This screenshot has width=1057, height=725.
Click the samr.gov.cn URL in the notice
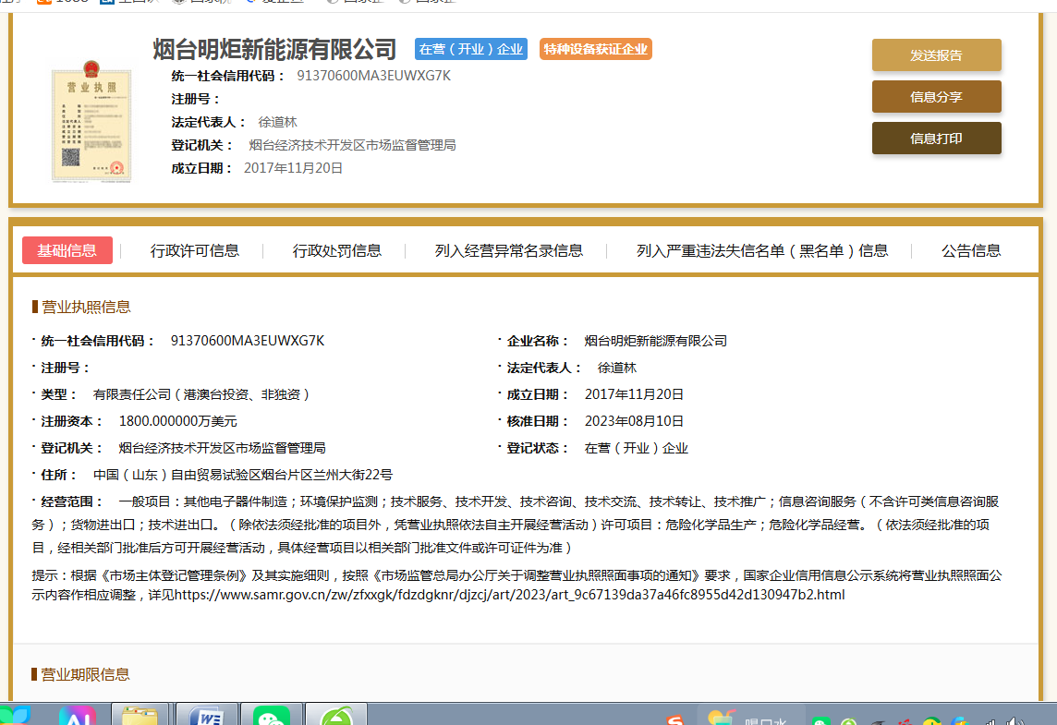509,595
